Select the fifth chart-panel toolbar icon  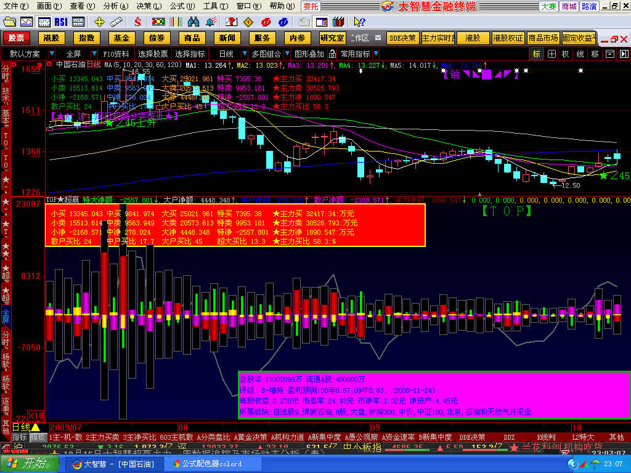pyautogui.click(x=78, y=22)
